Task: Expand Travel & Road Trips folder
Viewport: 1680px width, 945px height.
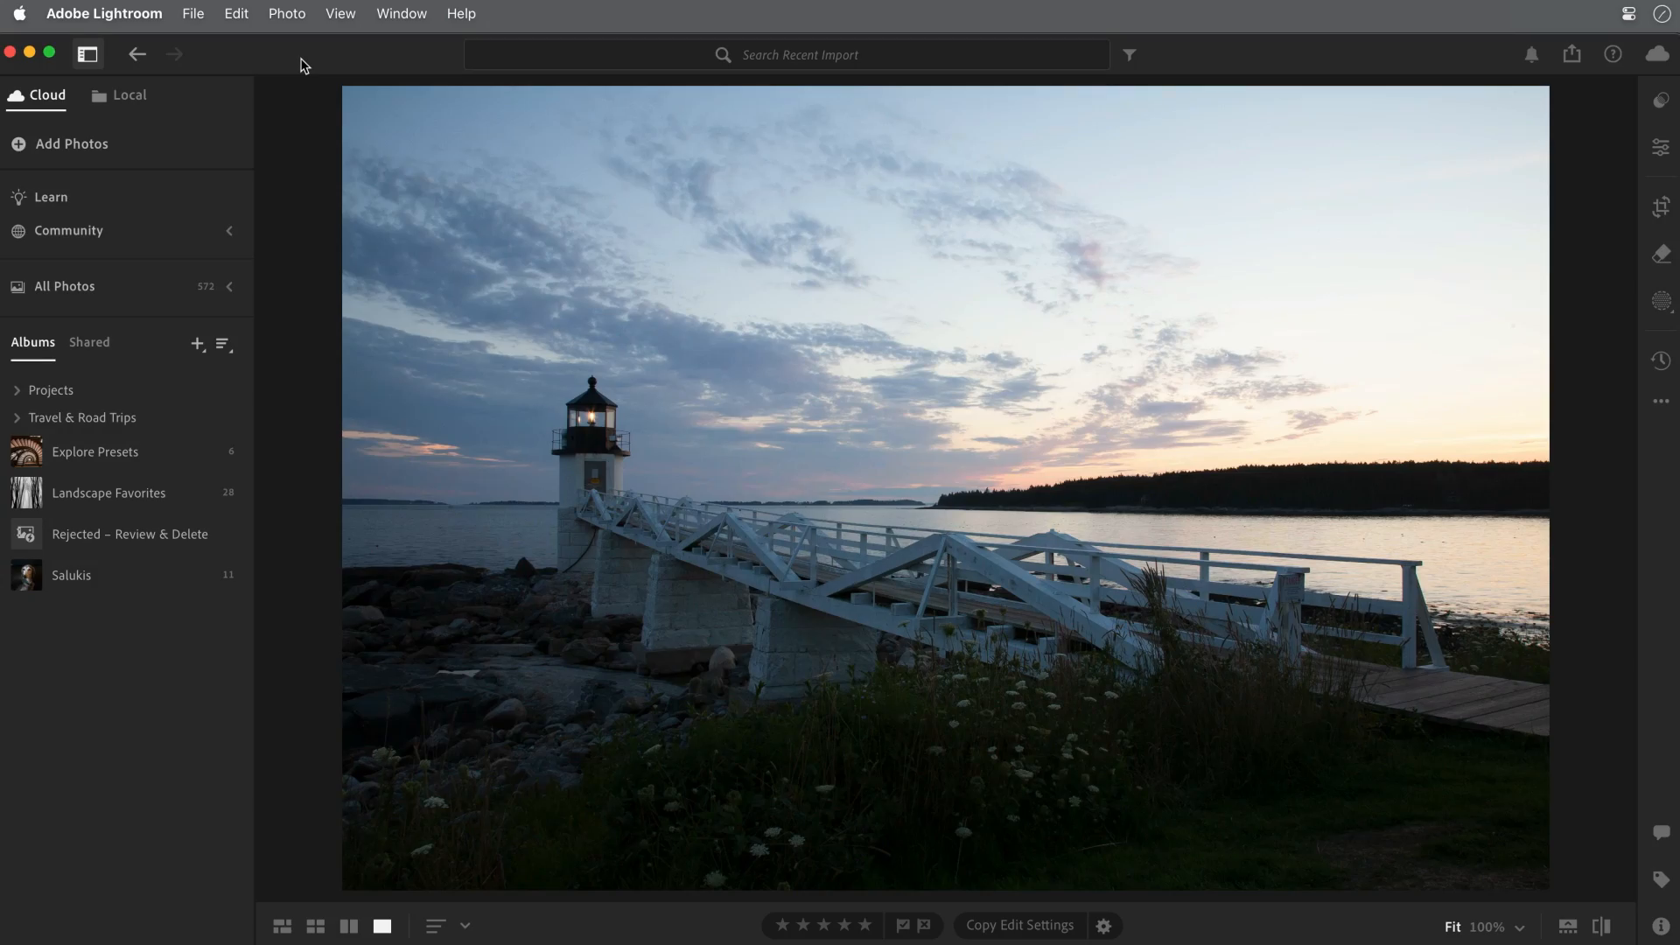Action: click(x=17, y=417)
